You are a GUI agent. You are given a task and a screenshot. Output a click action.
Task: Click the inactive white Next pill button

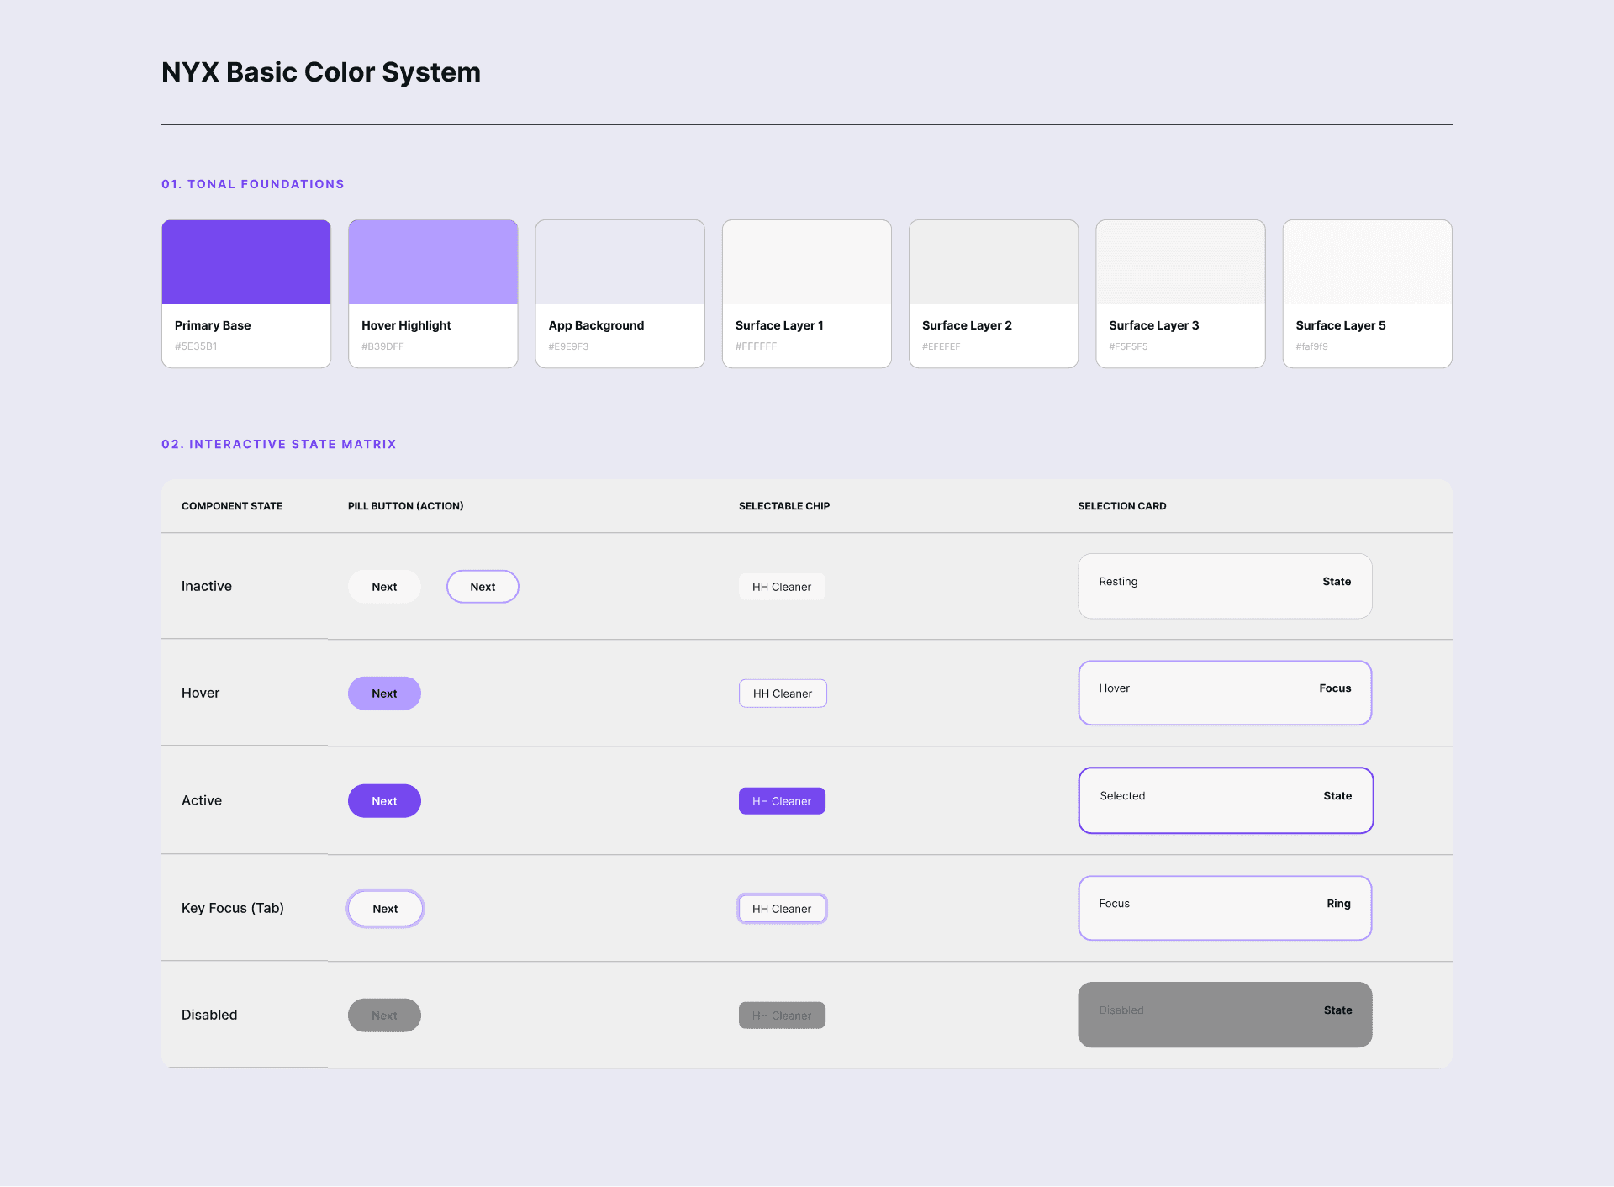click(x=384, y=587)
